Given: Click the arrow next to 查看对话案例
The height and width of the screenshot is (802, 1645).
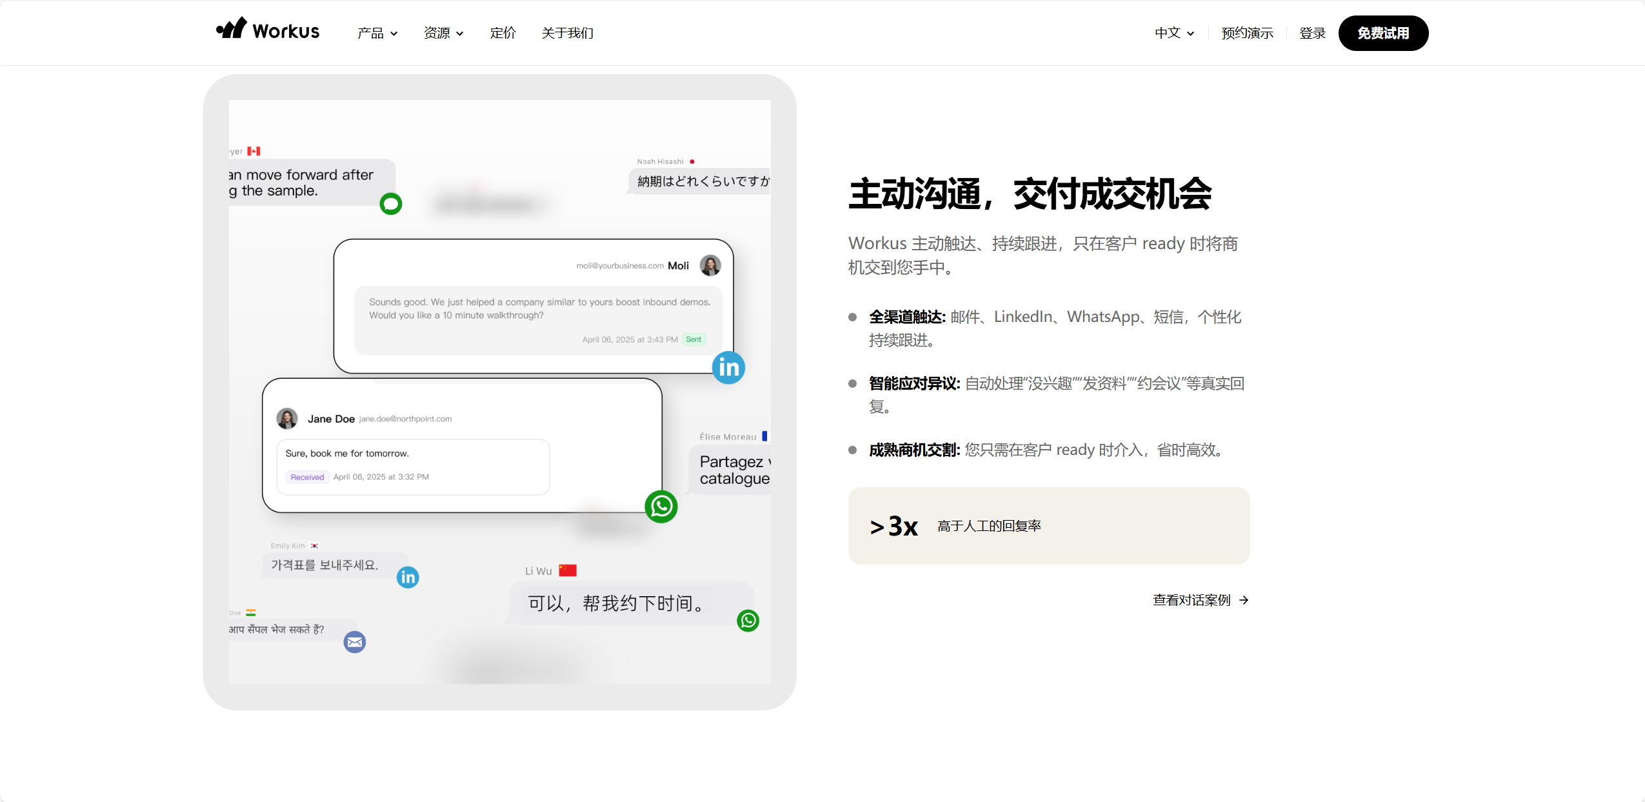Looking at the screenshot, I should pyautogui.click(x=1244, y=600).
